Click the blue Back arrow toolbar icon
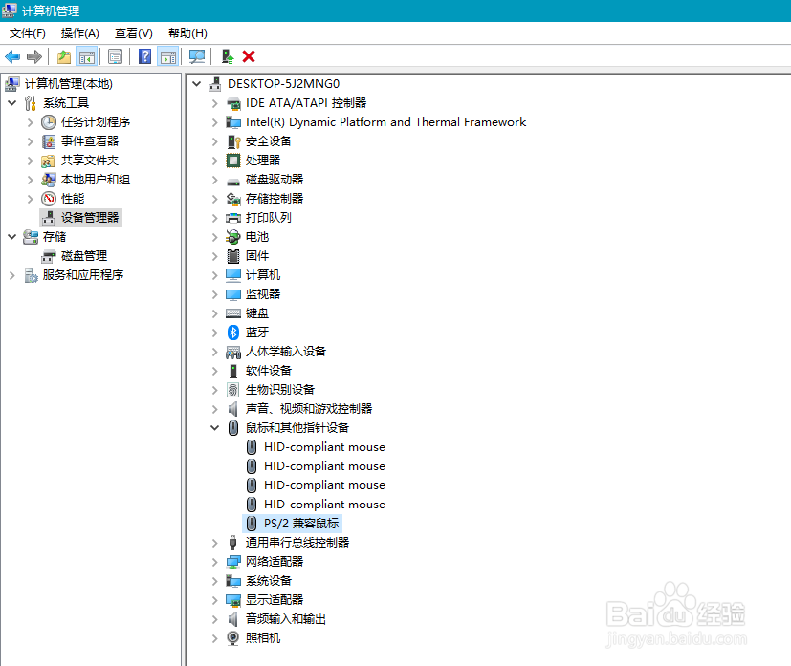 12,56
